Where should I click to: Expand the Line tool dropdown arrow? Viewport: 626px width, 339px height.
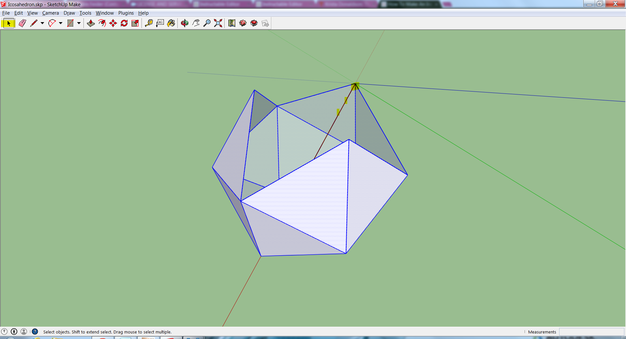42,23
